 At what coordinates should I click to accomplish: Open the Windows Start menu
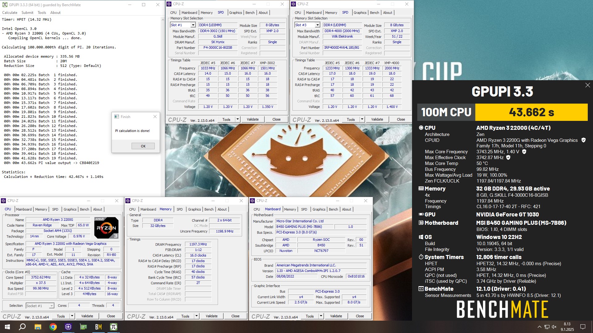[x=7, y=327]
